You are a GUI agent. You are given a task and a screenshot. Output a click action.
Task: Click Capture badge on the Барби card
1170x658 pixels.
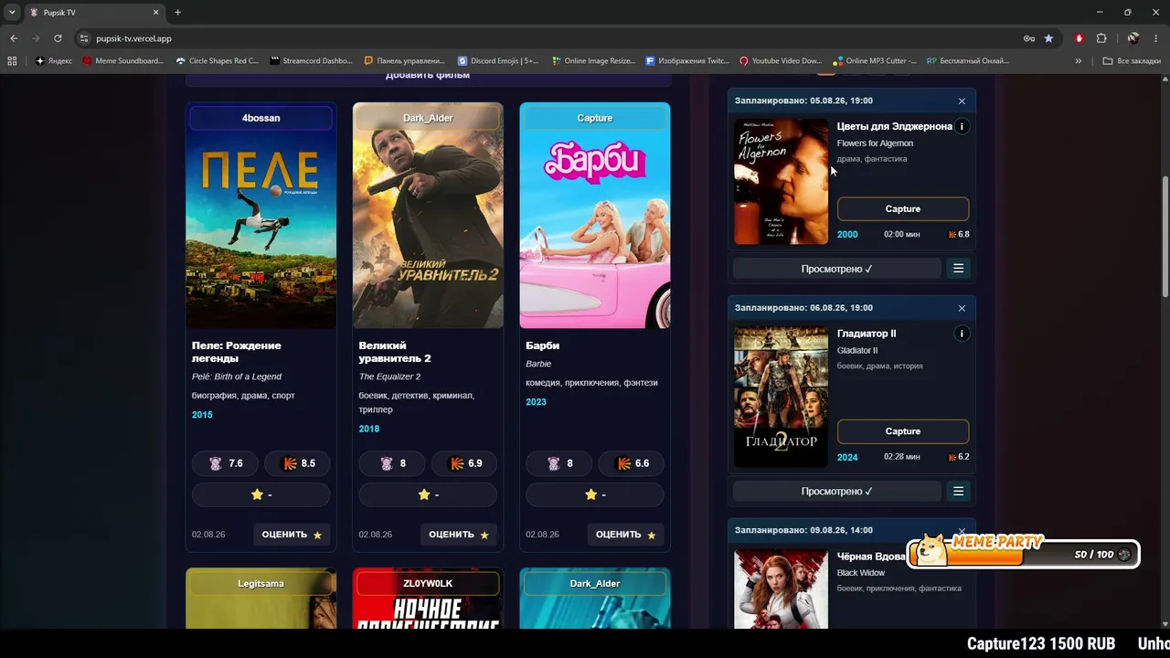[x=595, y=118]
